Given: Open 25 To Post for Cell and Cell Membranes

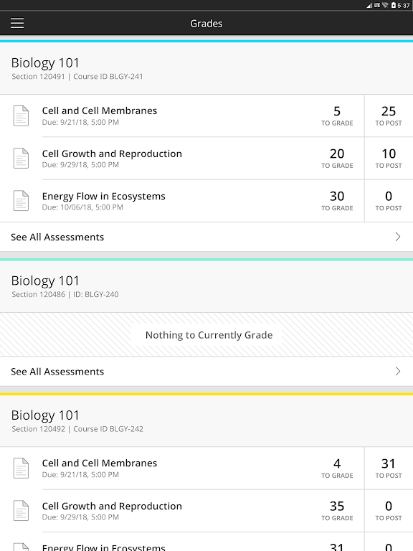Looking at the screenshot, I should (x=389, y=116).
